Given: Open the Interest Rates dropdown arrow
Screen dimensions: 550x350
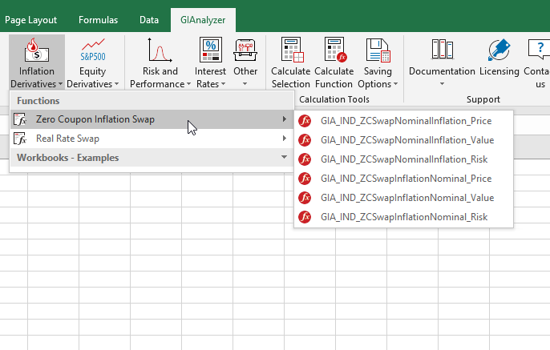Looking at the screenshot, I should point(223,84).
